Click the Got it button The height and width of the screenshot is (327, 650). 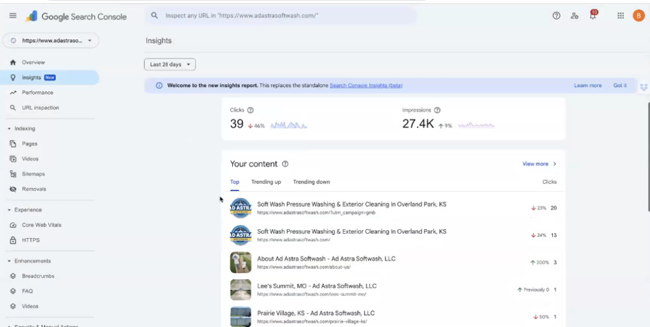620,86
